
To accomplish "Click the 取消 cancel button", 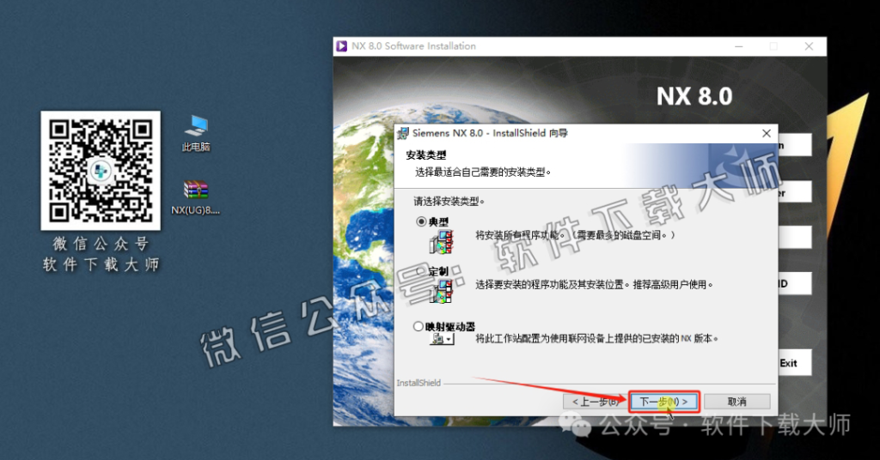I will [x=736, y=402].
